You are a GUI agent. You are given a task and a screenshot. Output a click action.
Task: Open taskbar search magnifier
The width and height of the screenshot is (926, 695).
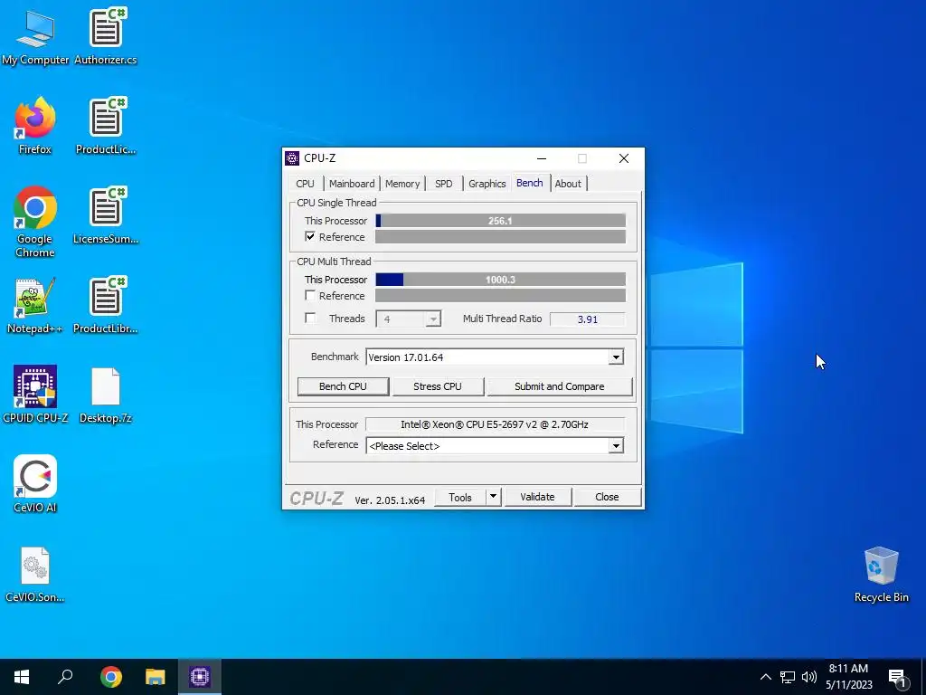65,677
